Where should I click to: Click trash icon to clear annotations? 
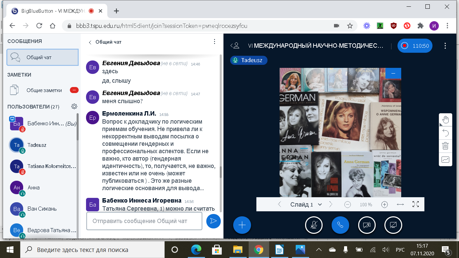point(445,146)
